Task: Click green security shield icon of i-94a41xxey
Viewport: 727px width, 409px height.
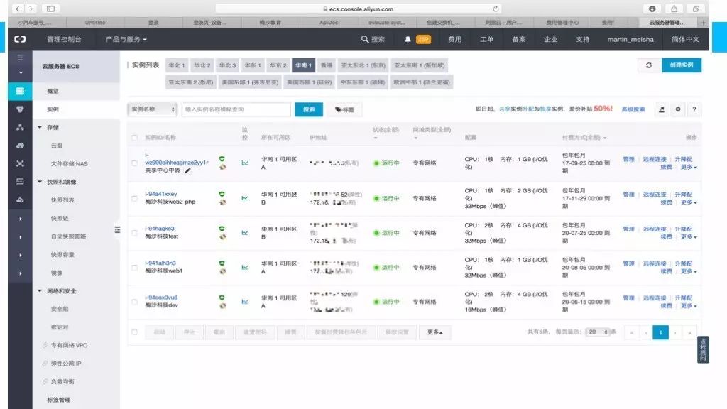Action: tap(222, 195)
